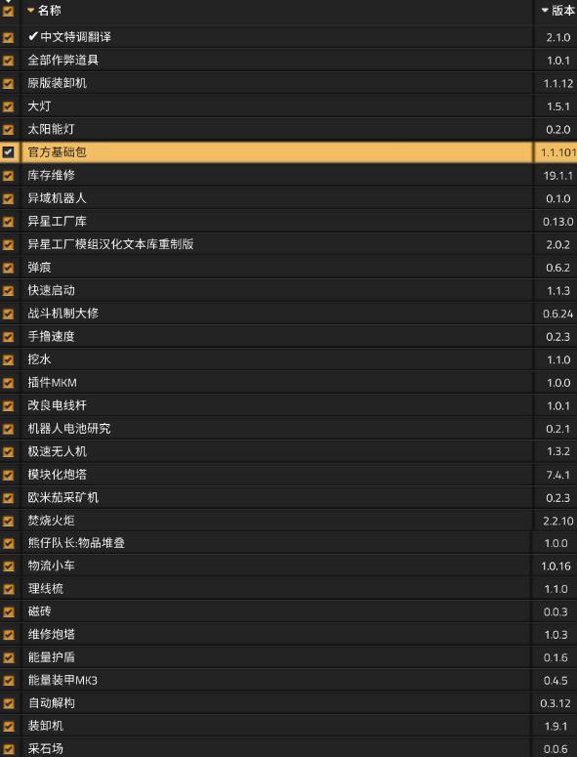
Task: Select the 能量装甲MK3 mod name
Action: click(x=62, y=680)
